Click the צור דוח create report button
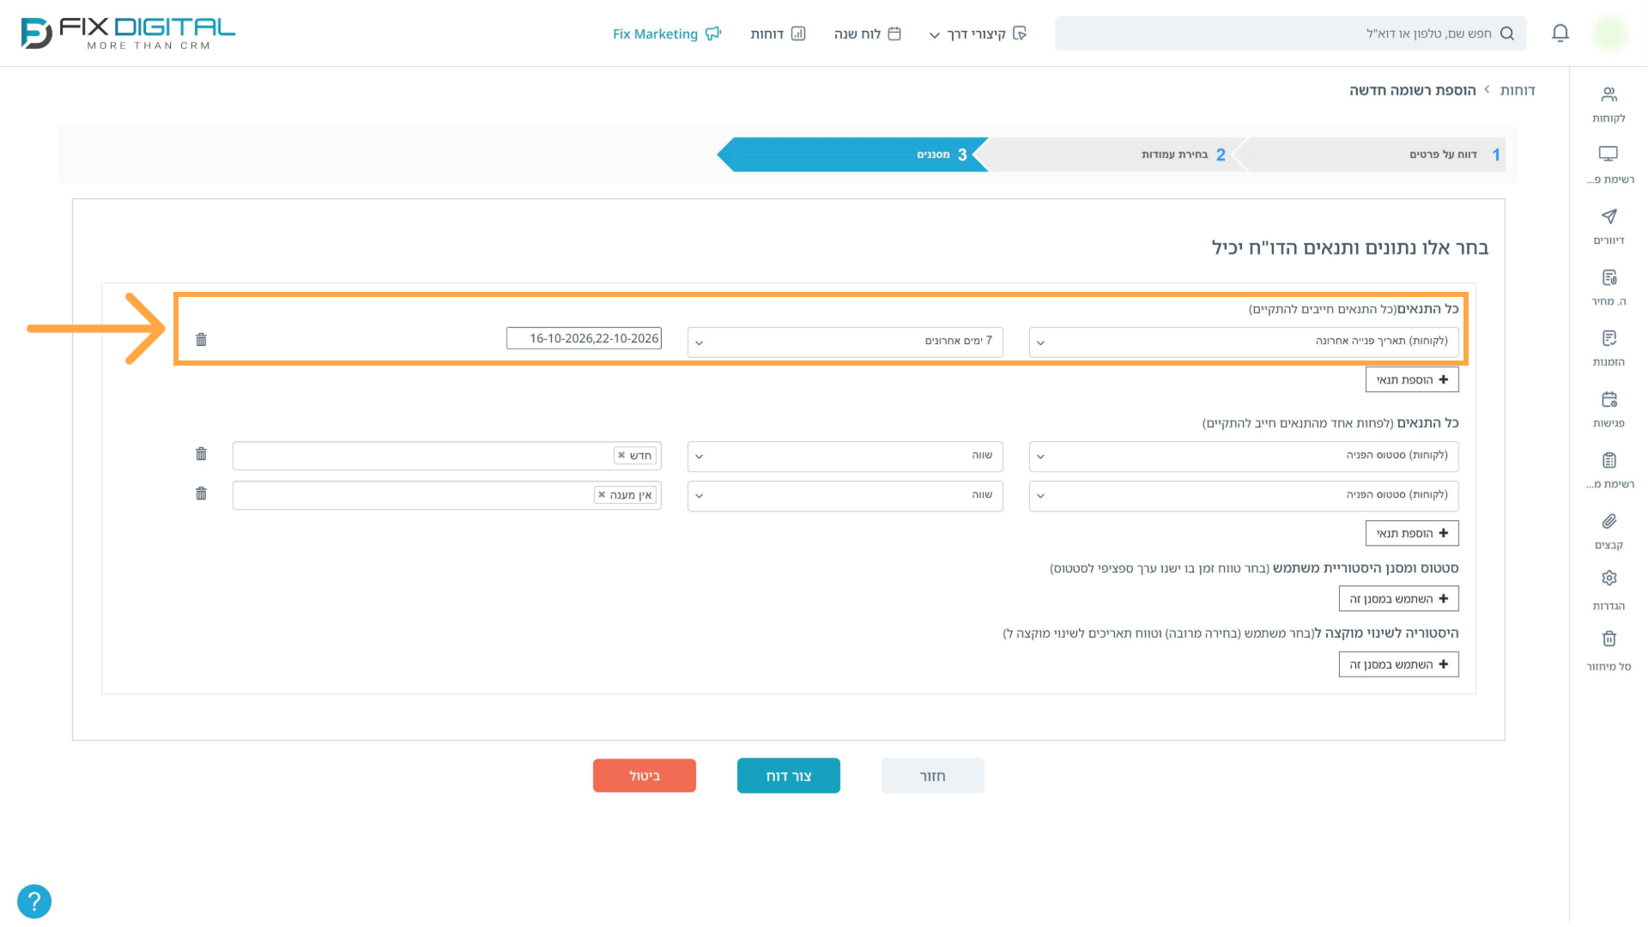 (x=789, y=776)
